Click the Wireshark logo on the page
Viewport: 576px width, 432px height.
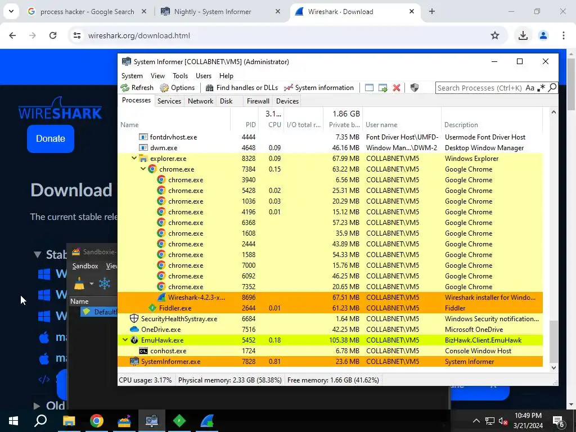tap(60, 109)
